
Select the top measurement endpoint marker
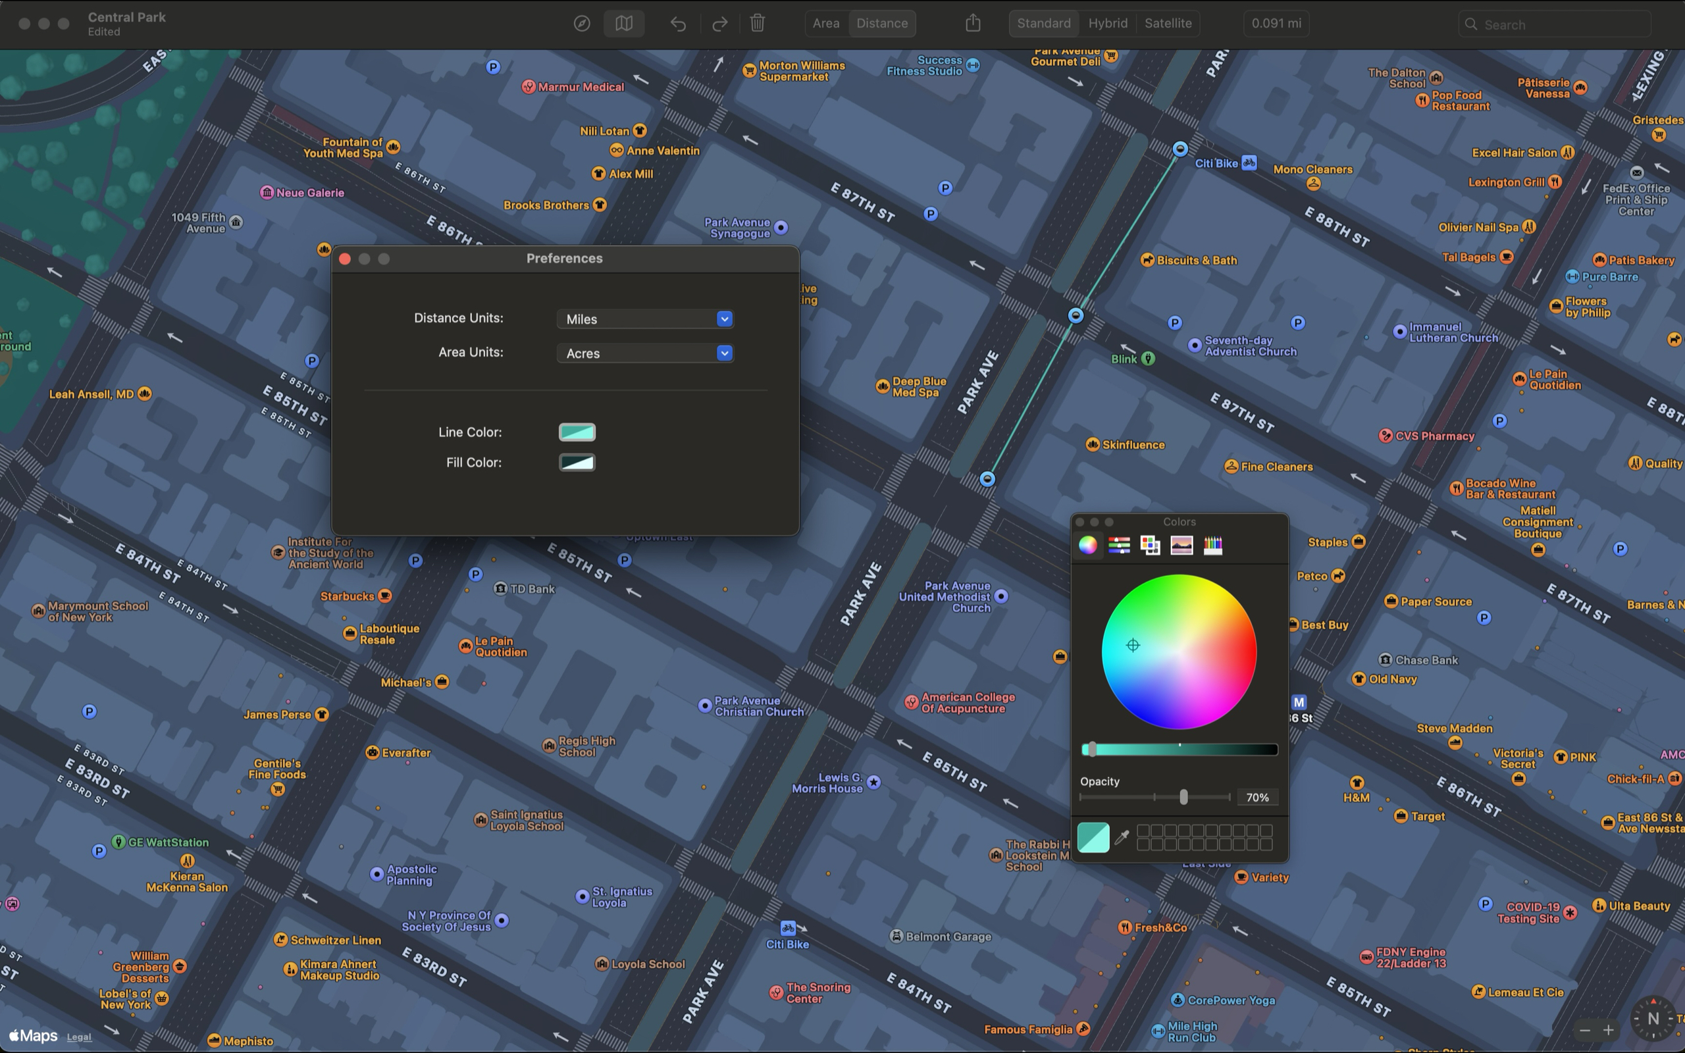click(1180, 149)
